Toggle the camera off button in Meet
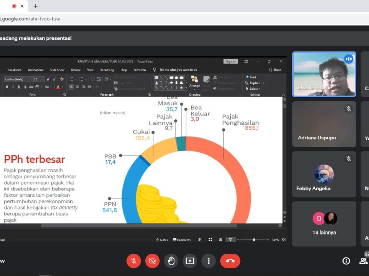Viewport: 369px width, 276px height. pyautogui.click(x=153, y=261)
